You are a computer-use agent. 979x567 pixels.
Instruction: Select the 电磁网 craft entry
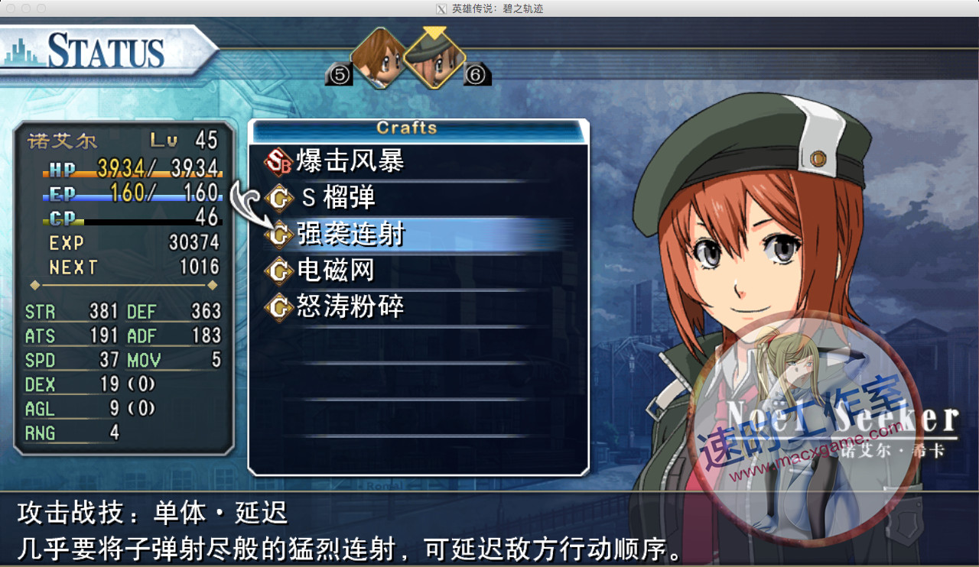[418, 271]
